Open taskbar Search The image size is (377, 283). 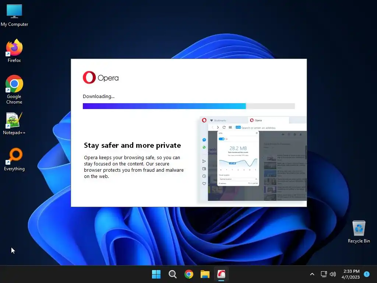pos(173,274)
